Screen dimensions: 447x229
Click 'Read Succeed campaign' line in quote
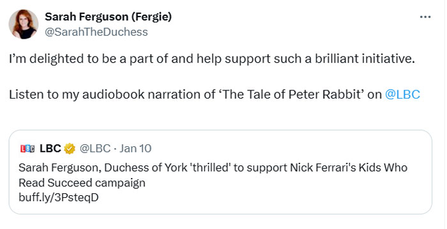click(x=82, y=183)
